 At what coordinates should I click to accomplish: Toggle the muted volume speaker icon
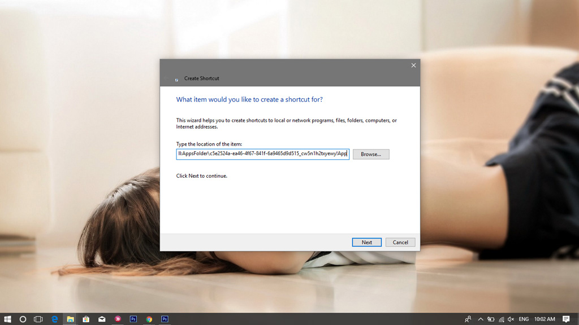(x=511, y=319)
